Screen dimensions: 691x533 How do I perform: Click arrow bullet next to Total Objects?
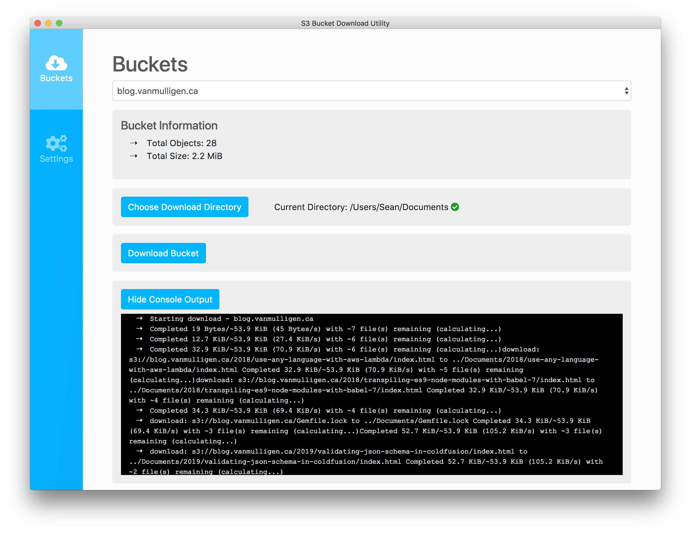[x=134, y=143]
